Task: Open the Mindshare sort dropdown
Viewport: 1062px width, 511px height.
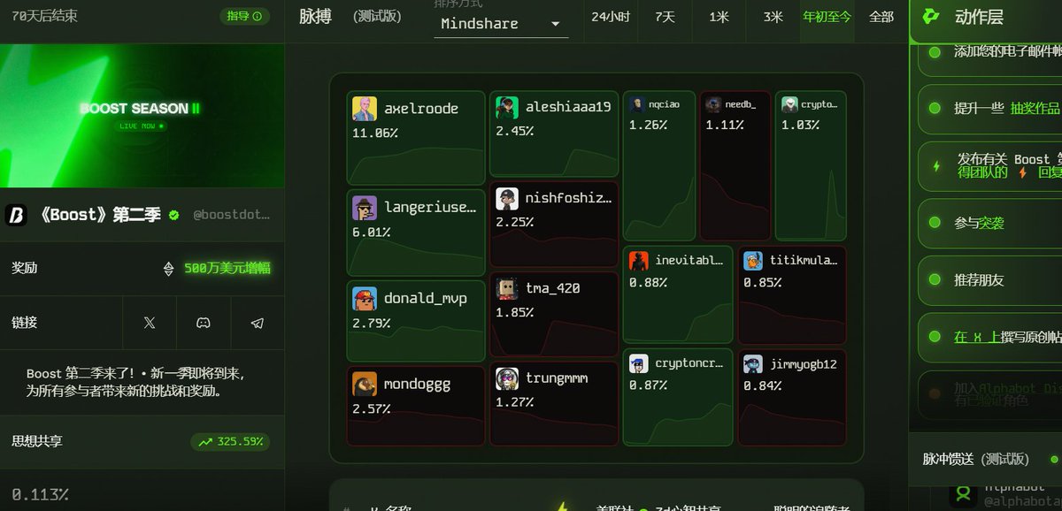Action: [x=501, y=24]
